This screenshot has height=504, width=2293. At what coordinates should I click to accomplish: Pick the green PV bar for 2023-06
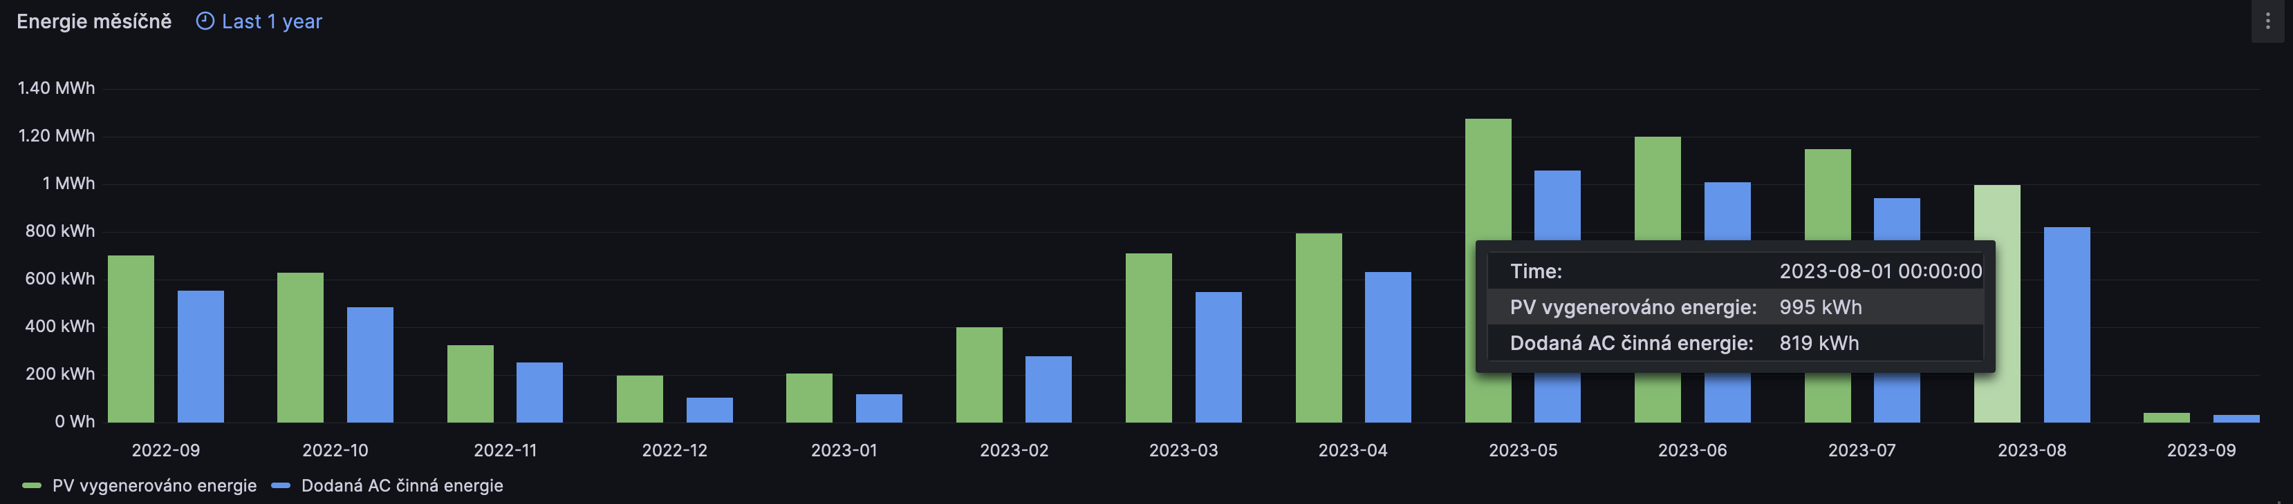click(x=1658, y=188)
